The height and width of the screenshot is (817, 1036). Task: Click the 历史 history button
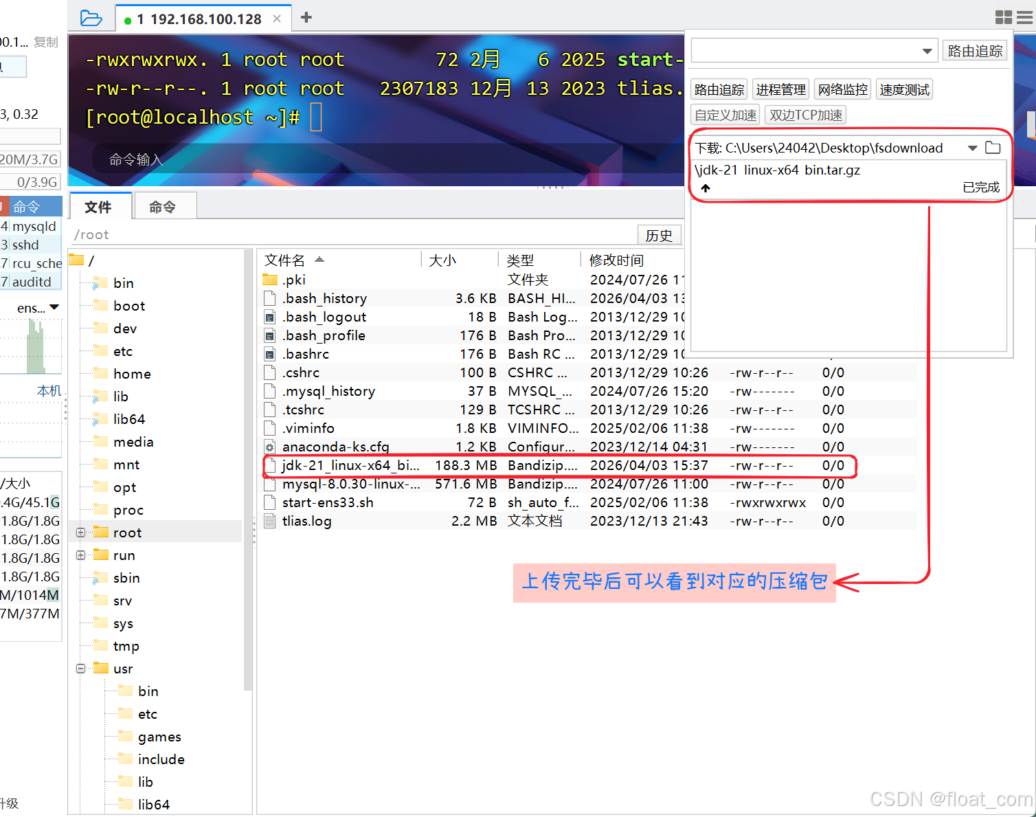pyautogui.click(x=659, y=236)
